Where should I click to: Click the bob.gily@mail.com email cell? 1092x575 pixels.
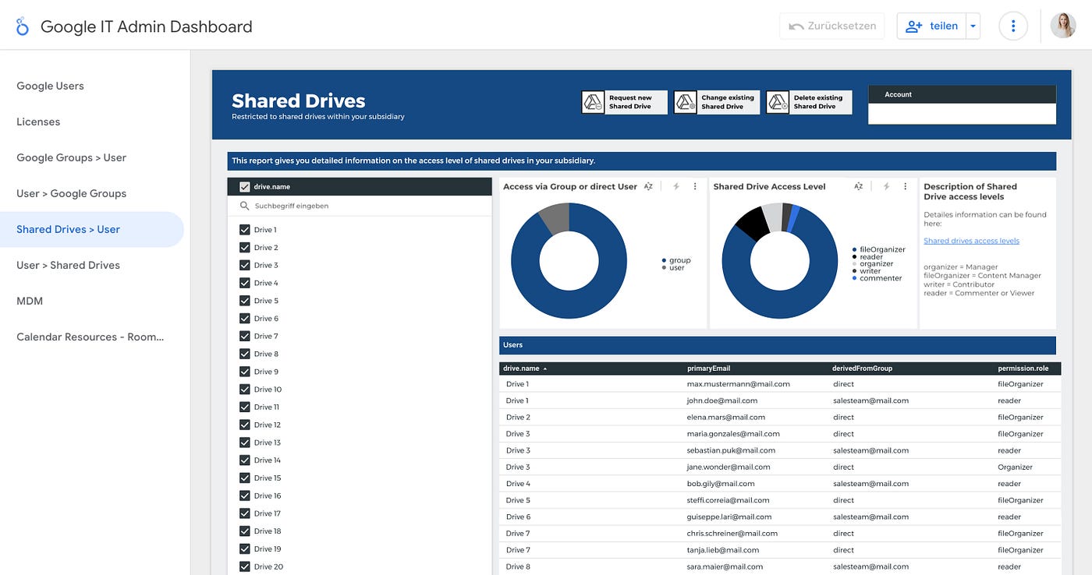click(721, 484)
